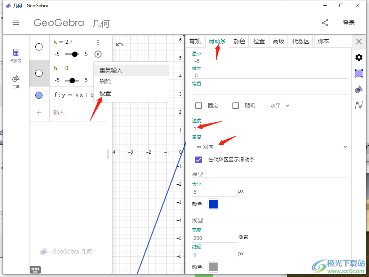Open the three-dot menu for k
The image size is (369, 277).
pyautogui.click(x=98, y=43)
